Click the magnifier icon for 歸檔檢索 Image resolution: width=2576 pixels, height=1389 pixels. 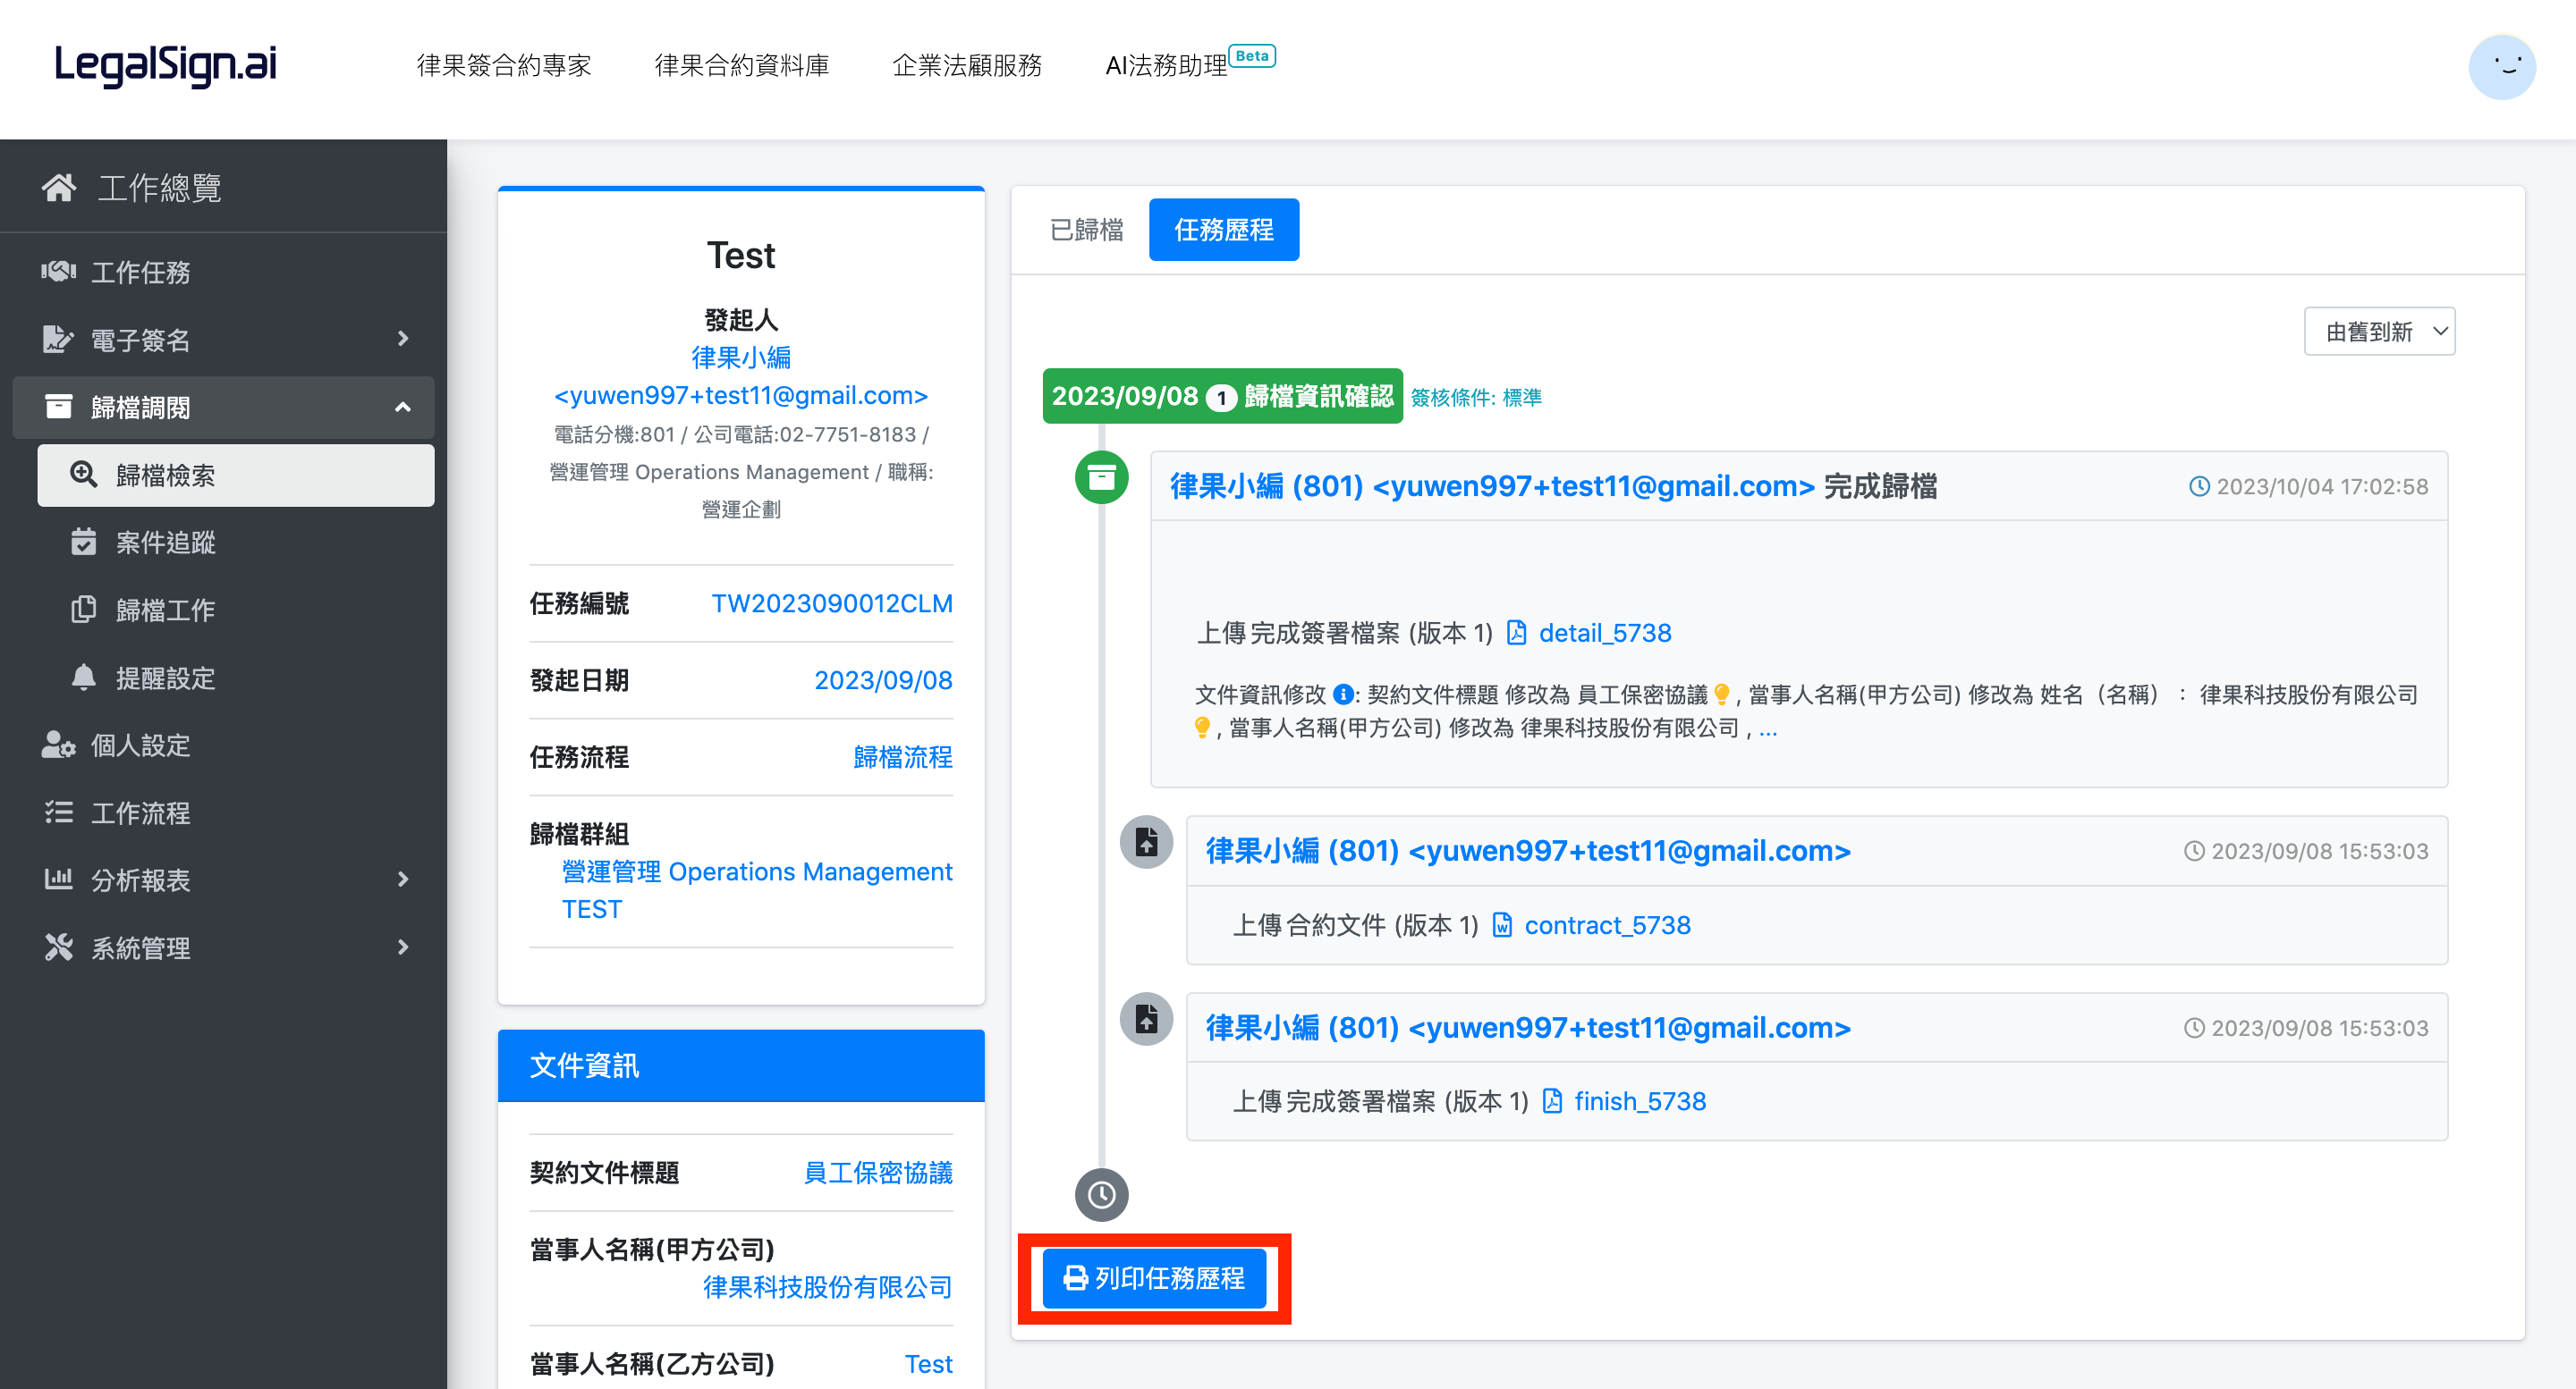(84, 475)
